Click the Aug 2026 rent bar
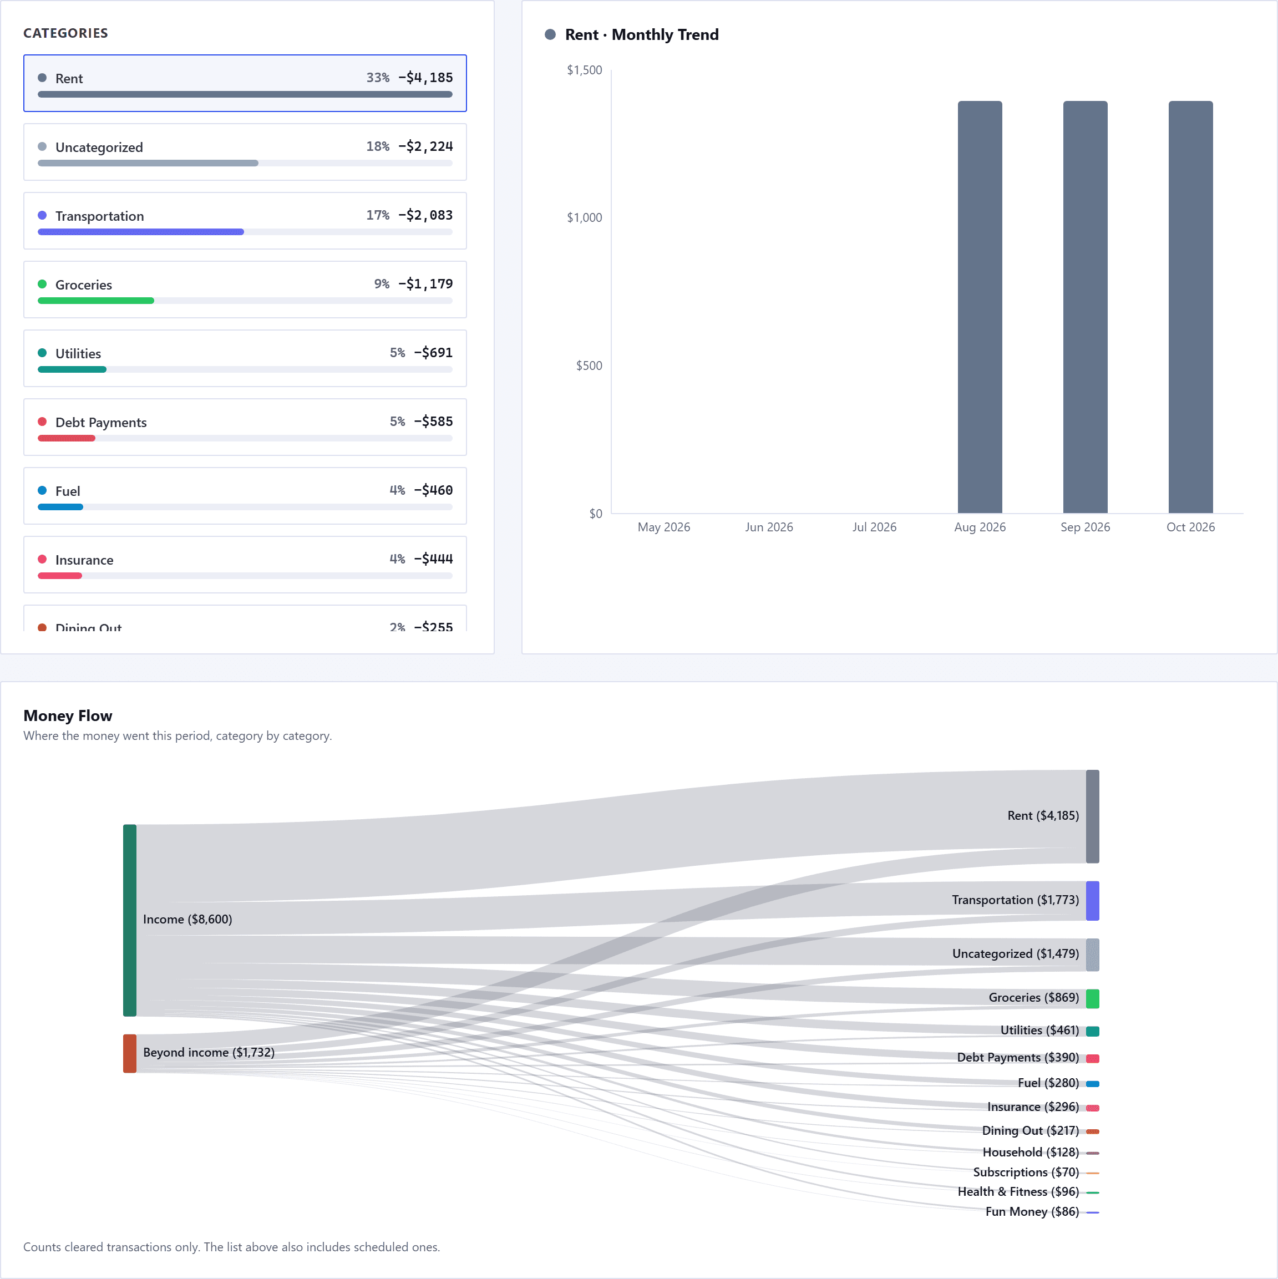The image size is (1278, 1279). (980, 307)
